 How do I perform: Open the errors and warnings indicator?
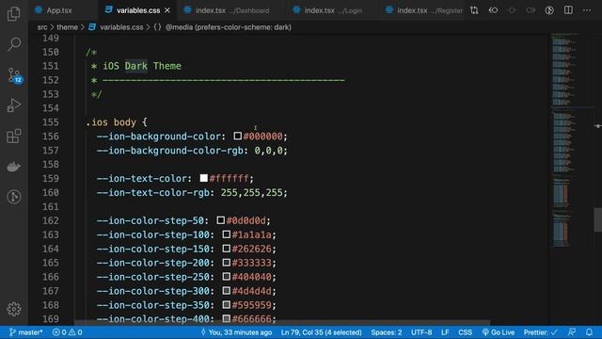(x=67, y=332)
